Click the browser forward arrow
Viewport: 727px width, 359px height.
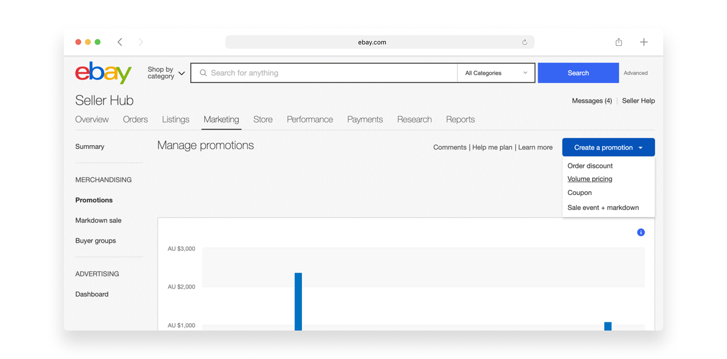[x=140, y=42]
